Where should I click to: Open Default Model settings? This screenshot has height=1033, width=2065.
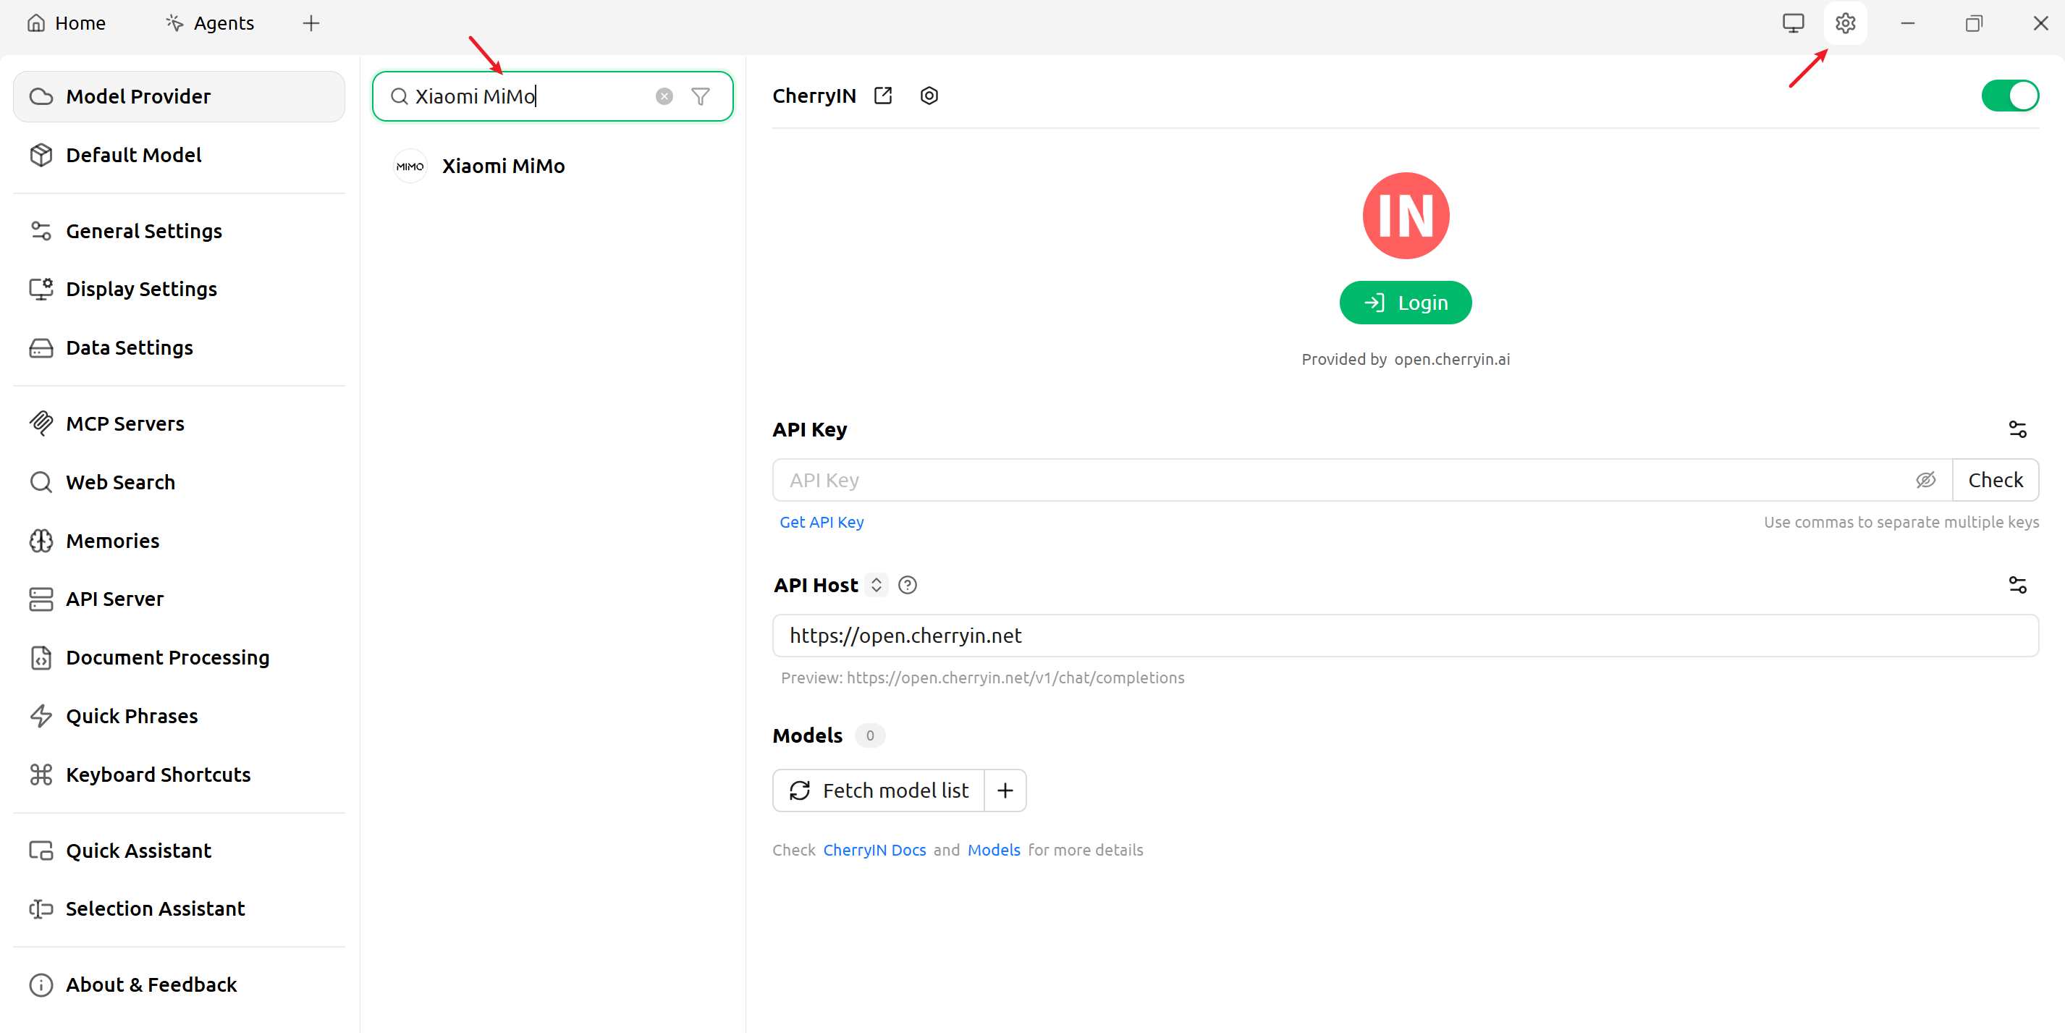coord(179,155)
